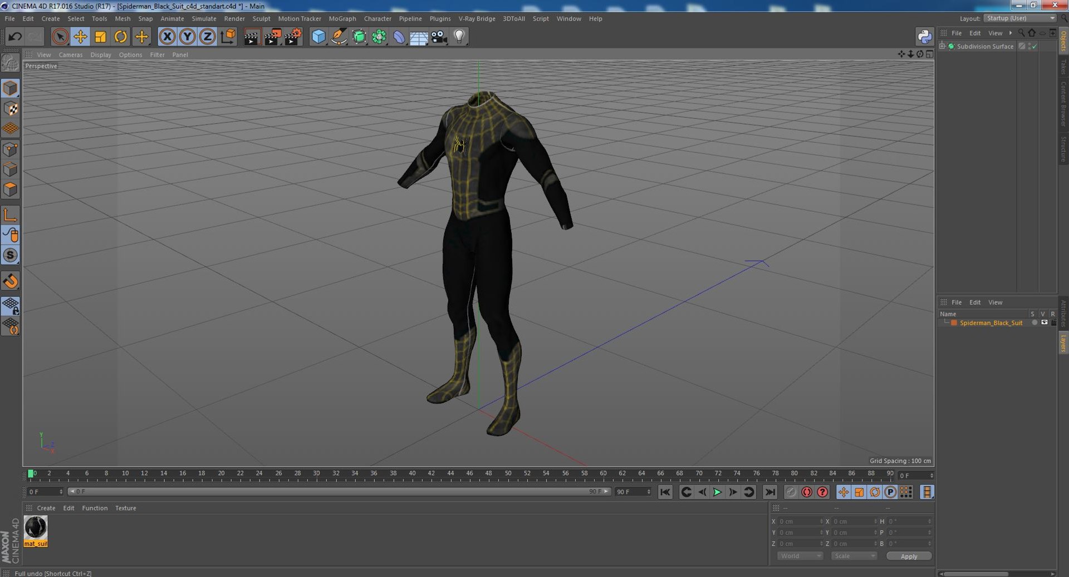Switch to Texture mode icon
Image resolution: width=1069 pixels, height=577 pixels.
point(10,108)
